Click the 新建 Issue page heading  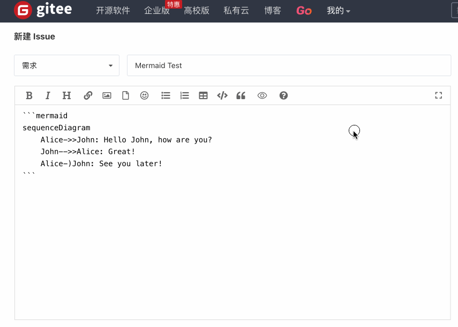coord(34,36)
